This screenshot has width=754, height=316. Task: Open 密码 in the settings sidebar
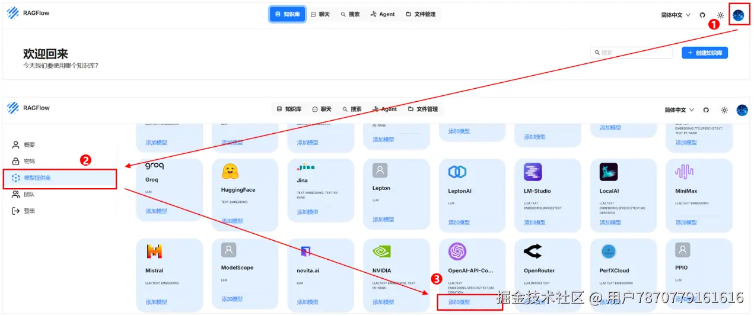click(x=59, y=161)
